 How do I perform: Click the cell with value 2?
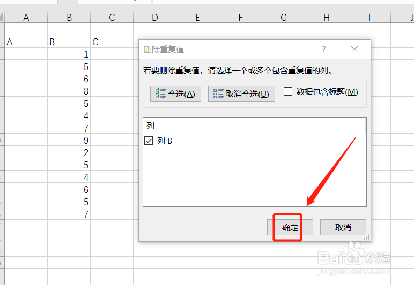point(69,152)
